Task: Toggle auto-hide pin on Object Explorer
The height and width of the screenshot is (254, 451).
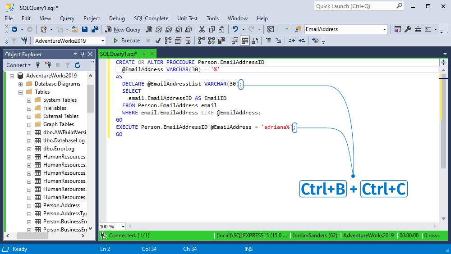Action: tap(83, 54)
